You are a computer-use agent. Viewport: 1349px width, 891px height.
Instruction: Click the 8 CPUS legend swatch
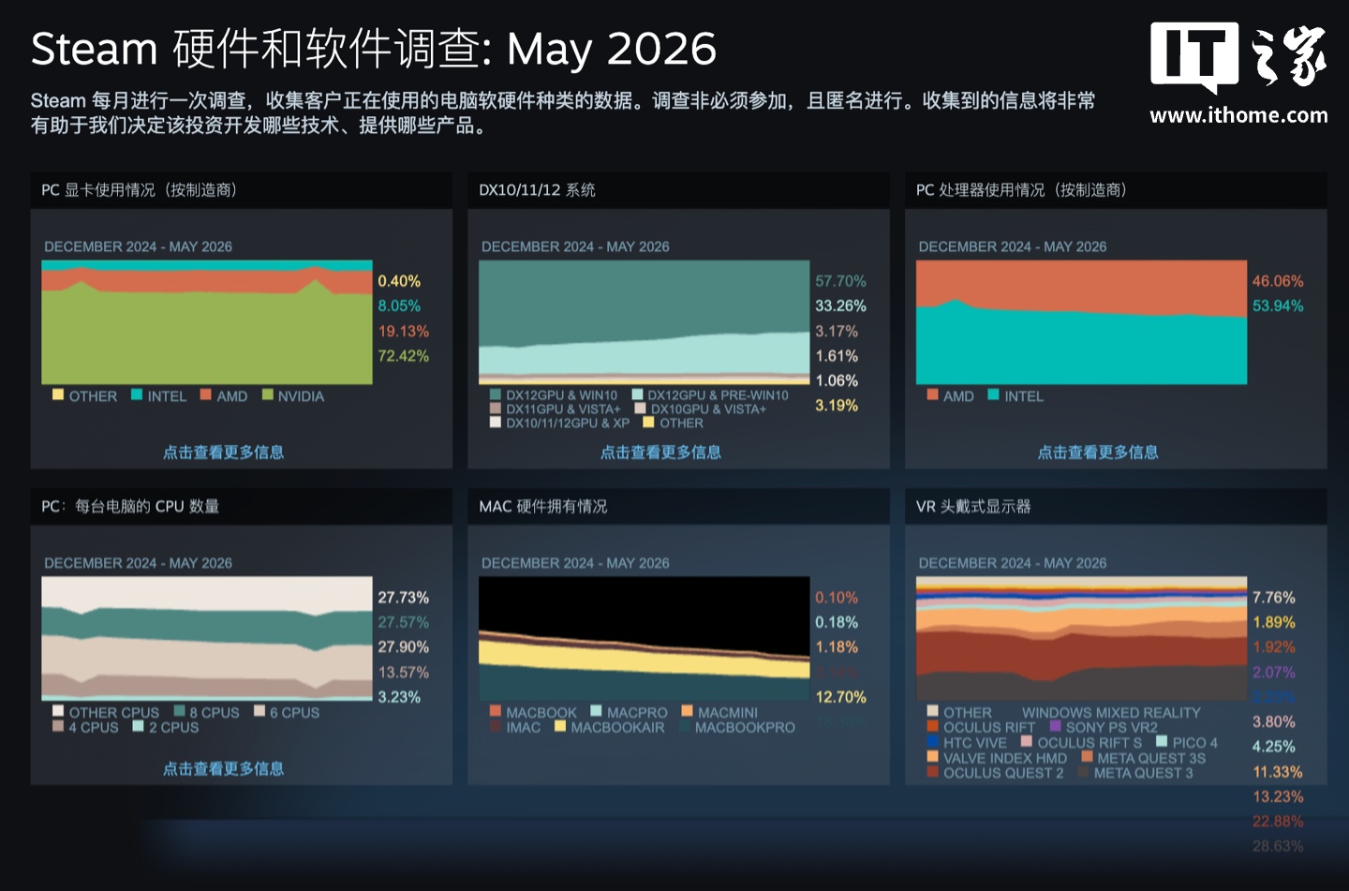(179, 711)
